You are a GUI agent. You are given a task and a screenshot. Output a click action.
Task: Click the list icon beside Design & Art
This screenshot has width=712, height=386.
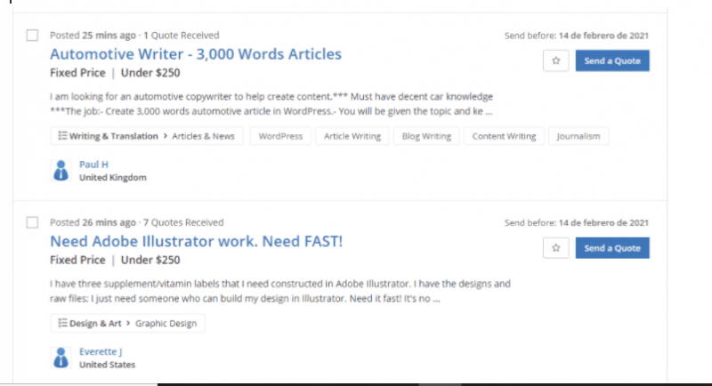(x=62, y=323)
